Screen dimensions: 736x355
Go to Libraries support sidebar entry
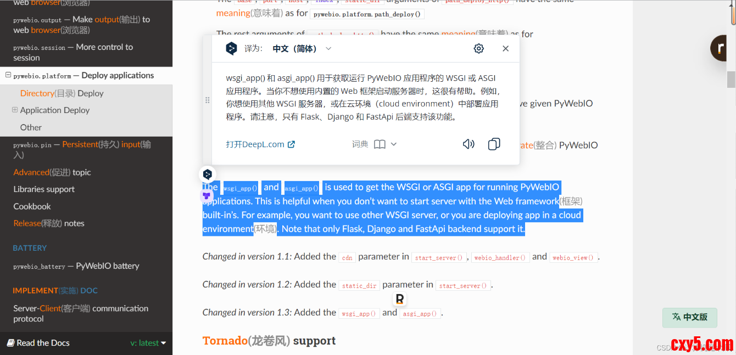point(44,189)
